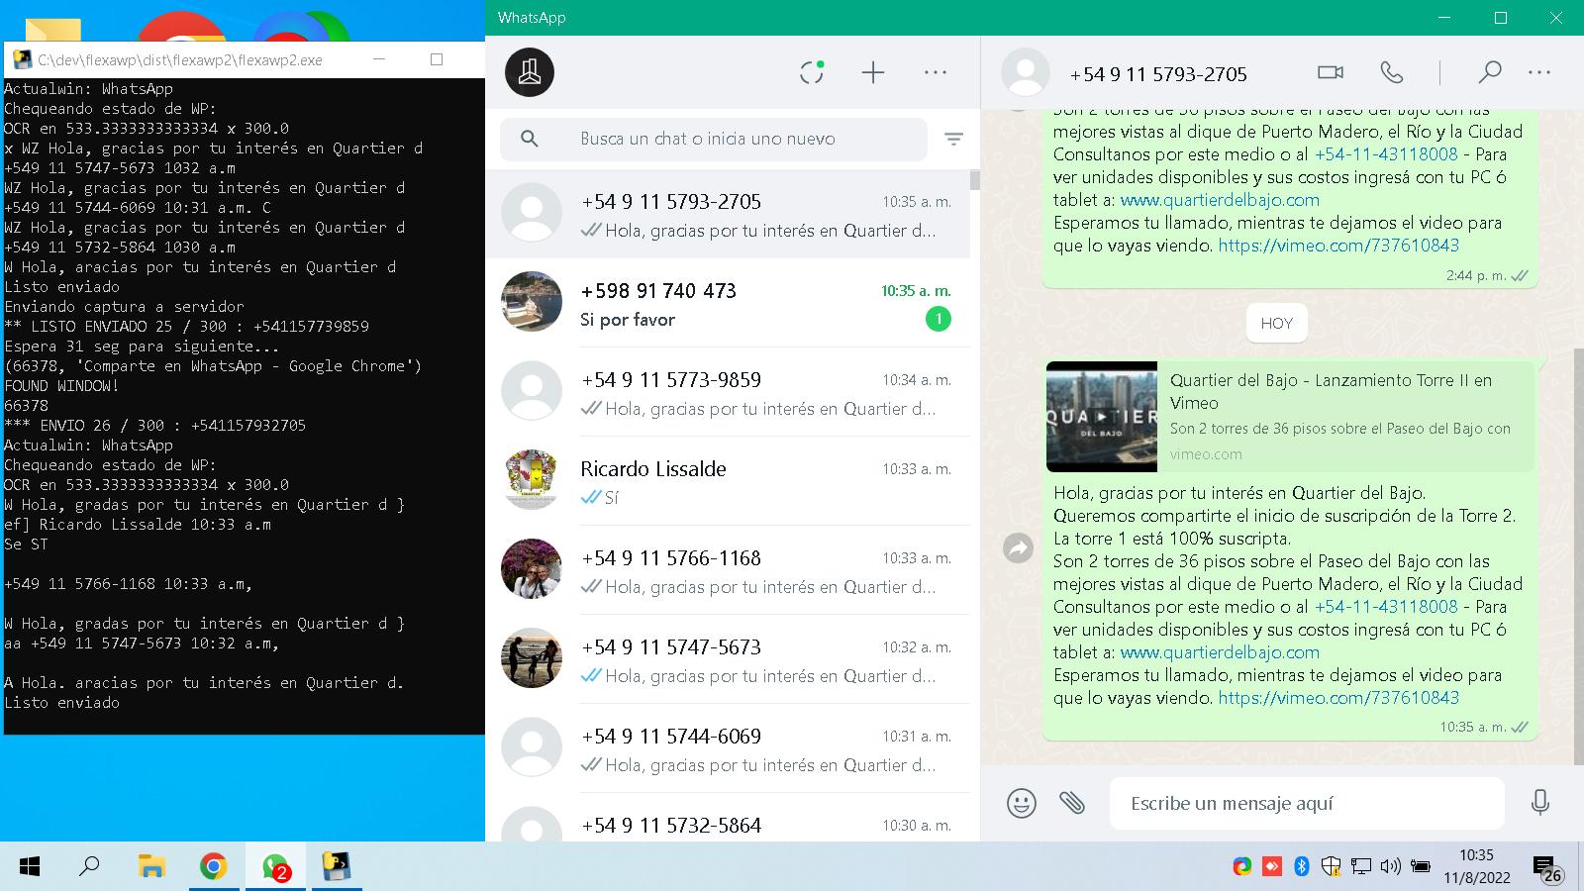The width and height of the screenshot is (1584, 891).
Task: Open chat with +598 91 740 473
Action: tap(728, 303)
